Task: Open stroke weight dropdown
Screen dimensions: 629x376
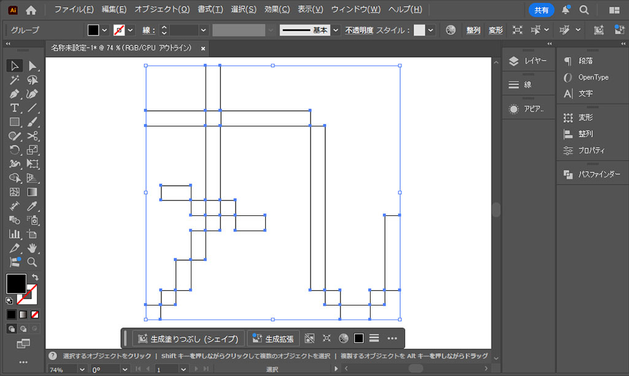Action: pyautogui.click(x=203, y=30)
